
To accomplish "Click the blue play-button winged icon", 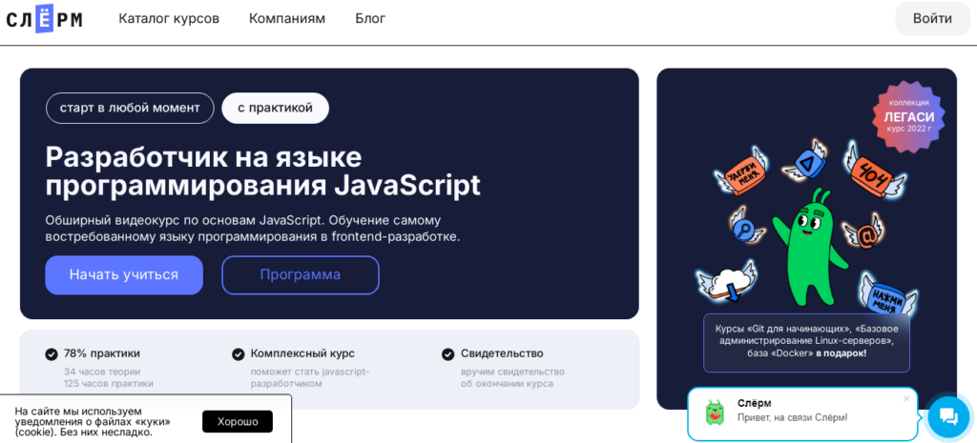I will click(x=806, y=162).
